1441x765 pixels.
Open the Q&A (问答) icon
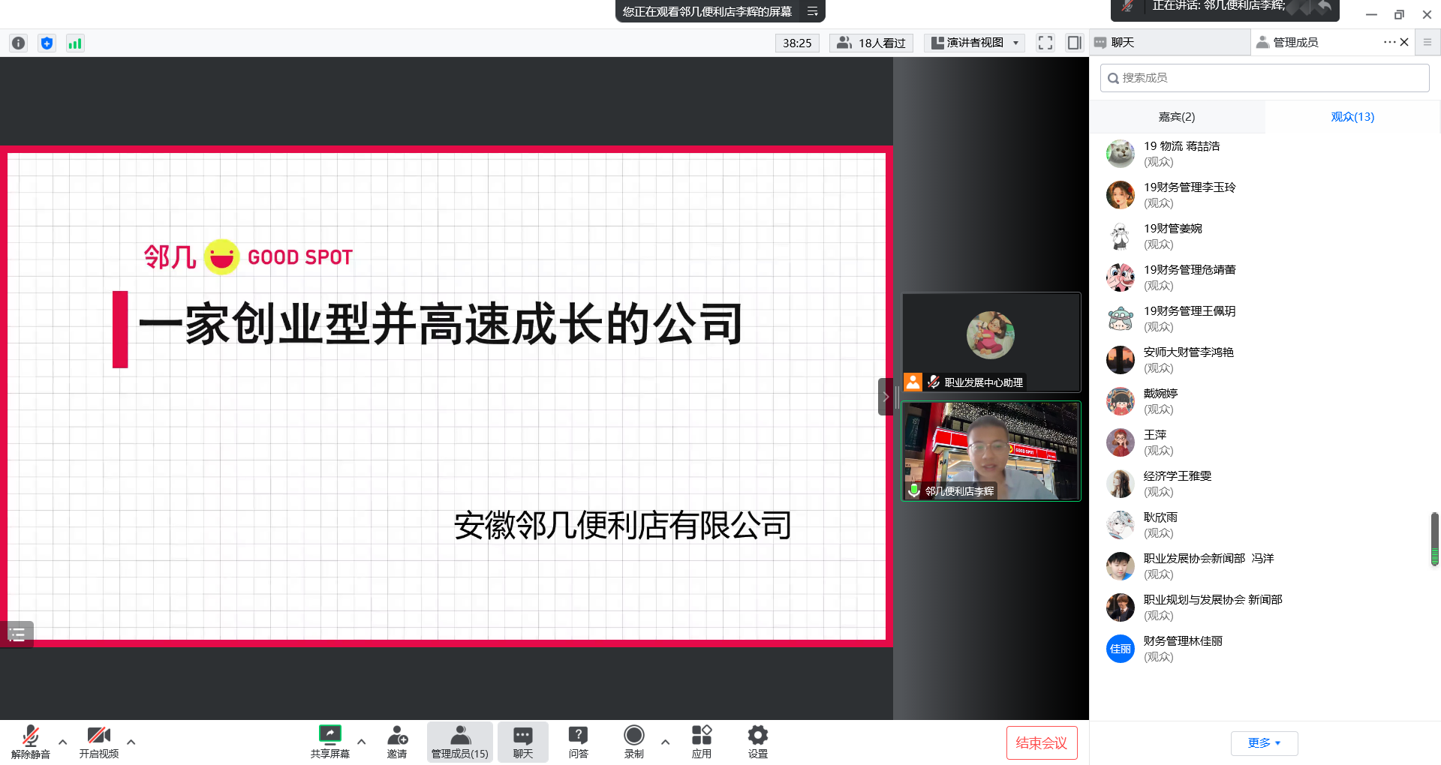pyautogui.click(x=578, y=741)
